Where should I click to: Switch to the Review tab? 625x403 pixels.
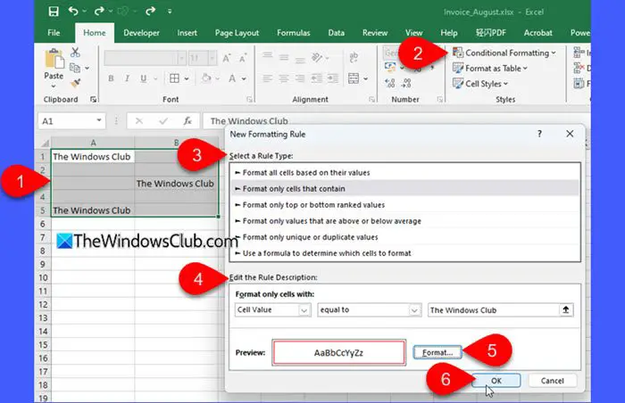click(x=375, y=33)
